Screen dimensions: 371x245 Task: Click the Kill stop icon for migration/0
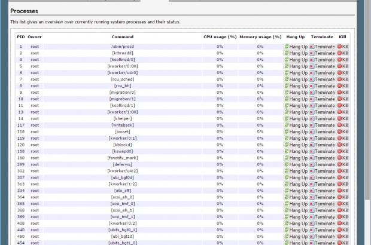(340, 93)
